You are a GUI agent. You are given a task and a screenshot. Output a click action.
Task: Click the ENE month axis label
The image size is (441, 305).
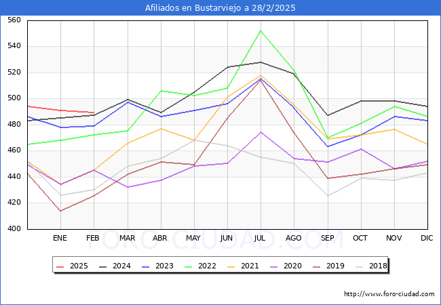pyautogui.click(x=60, y=238)
